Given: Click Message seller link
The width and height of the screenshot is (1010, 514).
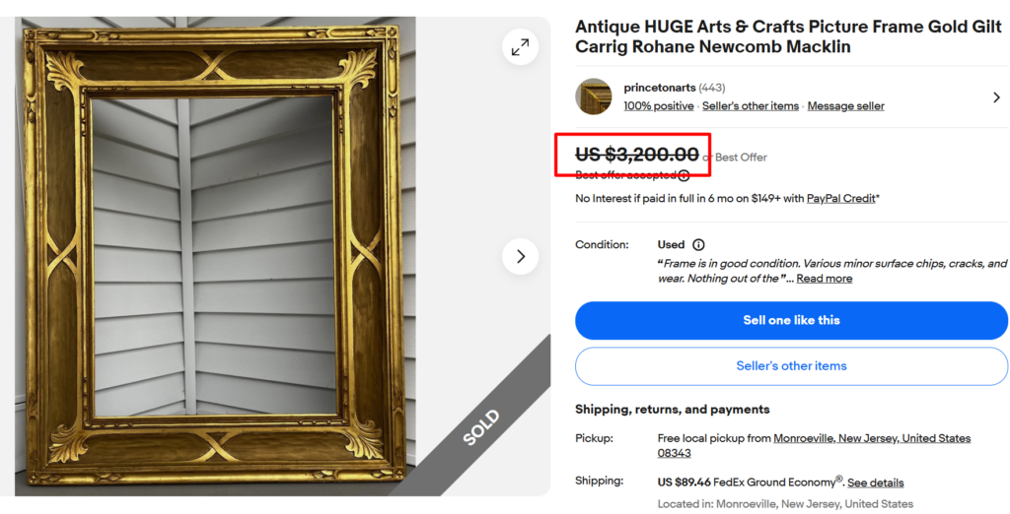Looking at the screenshot, I should 845,106.
